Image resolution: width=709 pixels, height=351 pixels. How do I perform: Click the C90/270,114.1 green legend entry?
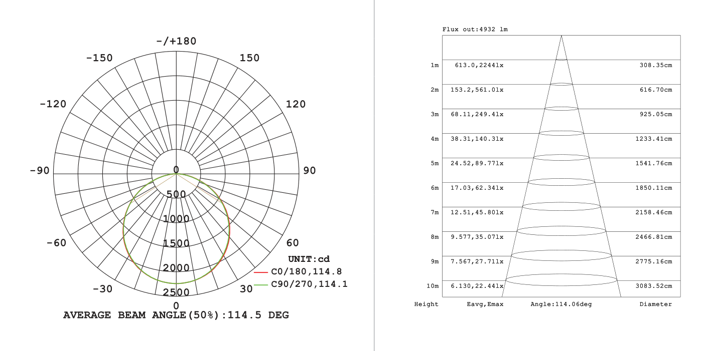(x=301, y=284)
